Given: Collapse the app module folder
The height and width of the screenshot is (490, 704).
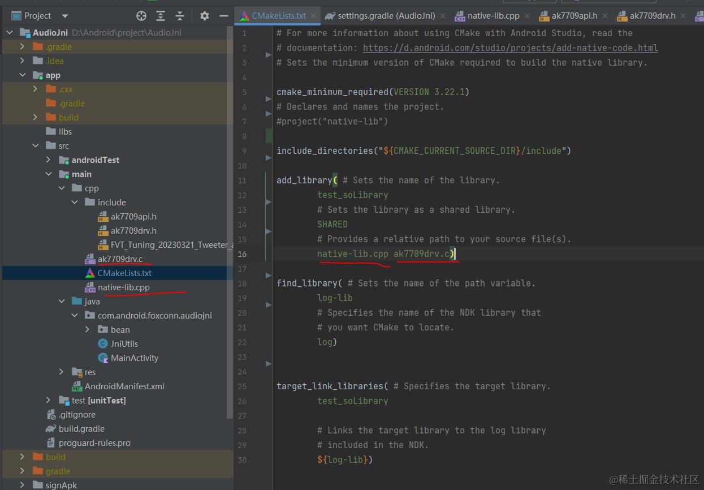Looking at the screenshot, I should click(23, 75).
